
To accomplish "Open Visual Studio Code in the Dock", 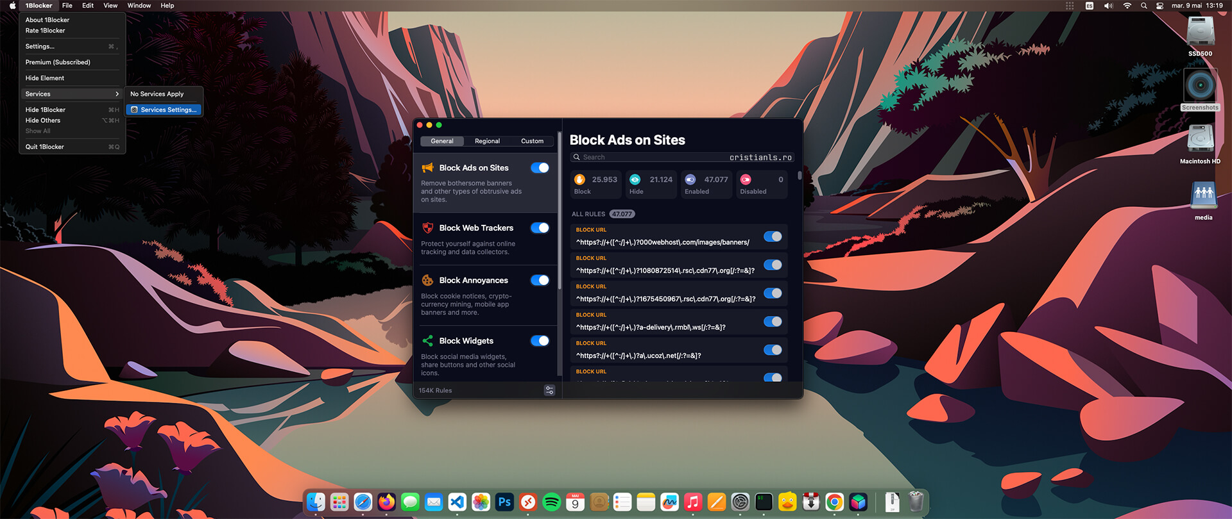I will tap(458, 502).
